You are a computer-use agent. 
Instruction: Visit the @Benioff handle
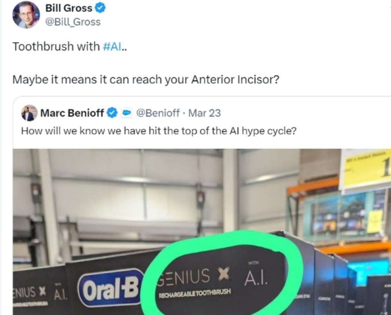[x=158, y=113]
